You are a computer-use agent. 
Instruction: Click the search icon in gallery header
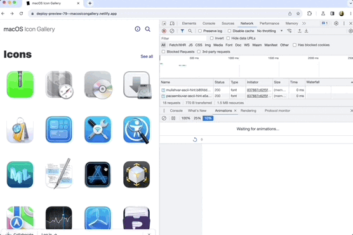point(148,29)
